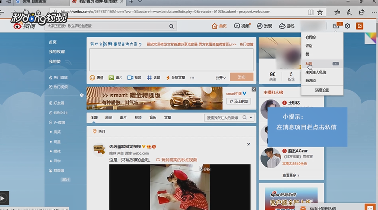378x210 pixels.
Task: Show more composer options ellipsis
Action: coord(192,78)
